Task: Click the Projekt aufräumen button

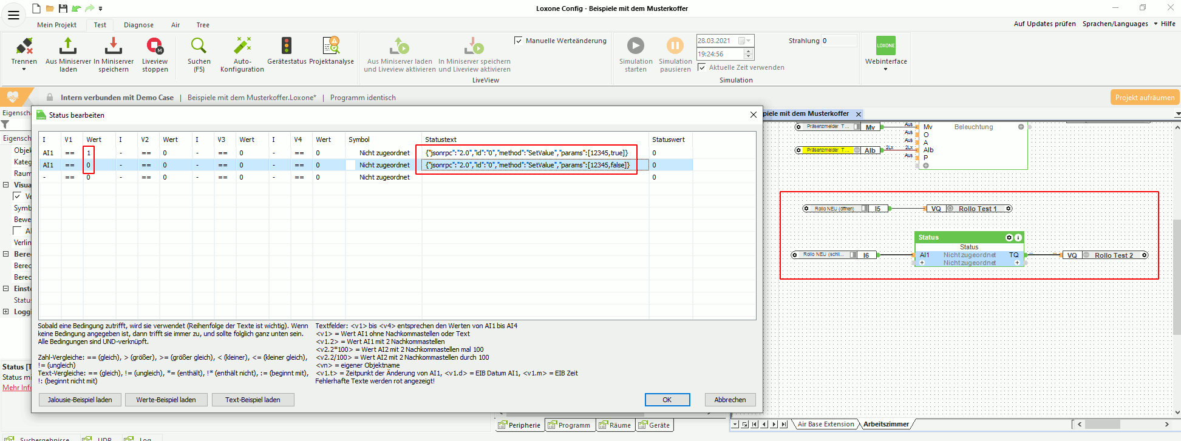Action: pyautogui.click(x=1145, y=98)
